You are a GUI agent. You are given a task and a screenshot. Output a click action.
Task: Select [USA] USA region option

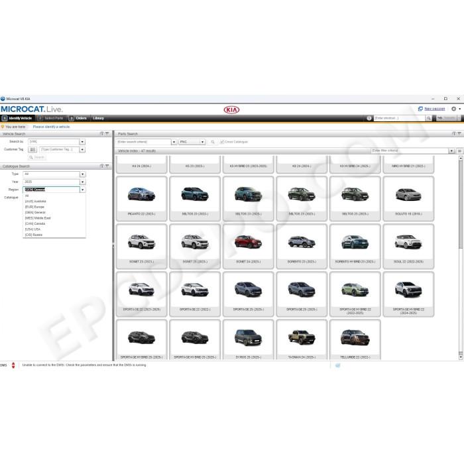(54, 229)
